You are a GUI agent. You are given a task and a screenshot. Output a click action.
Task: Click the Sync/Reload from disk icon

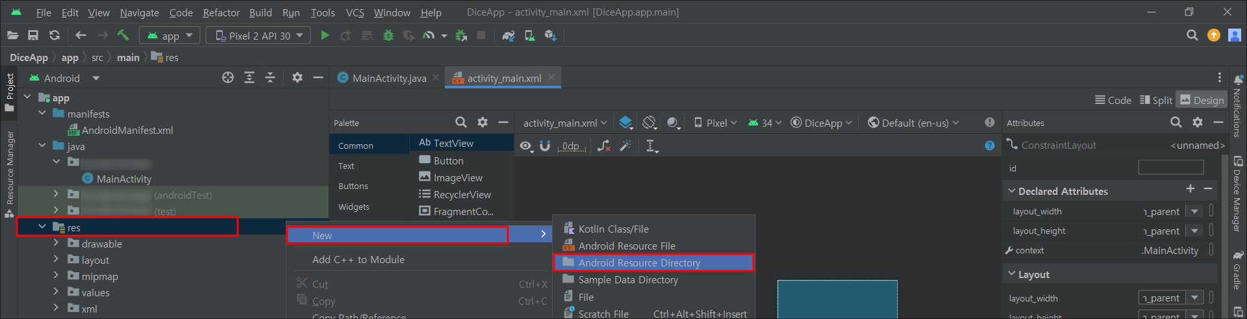point(55,35)
